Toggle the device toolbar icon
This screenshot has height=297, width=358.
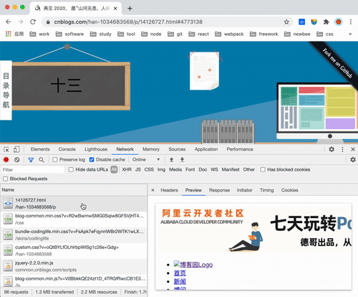pos(16,149)
